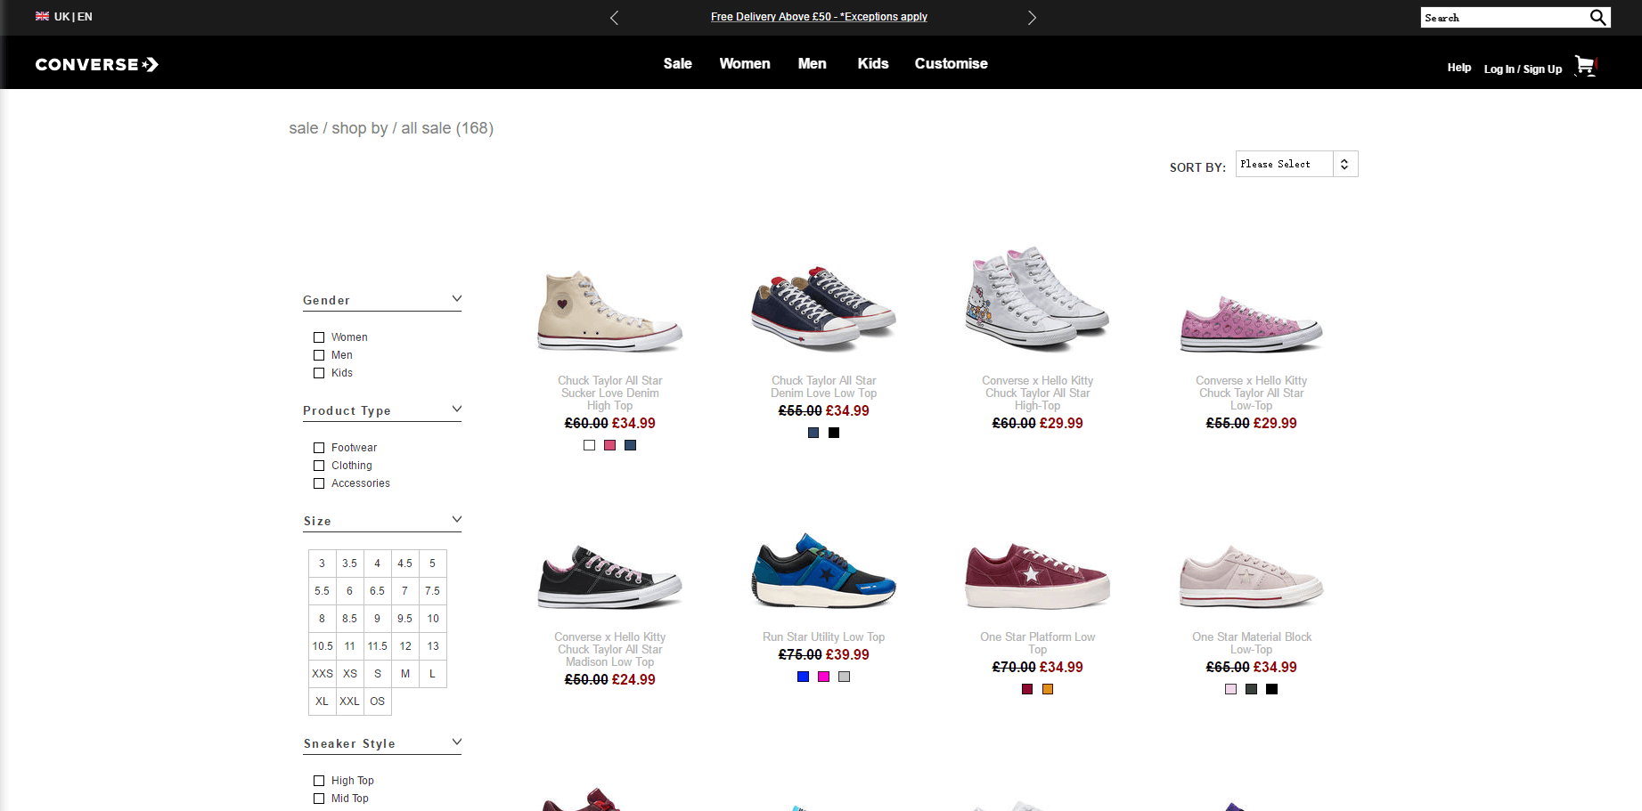Open Chuck Taylor Sucker Love Denim High Top
The width and height of the screenshot is (1642, 811).
click(x=610, y=393)
